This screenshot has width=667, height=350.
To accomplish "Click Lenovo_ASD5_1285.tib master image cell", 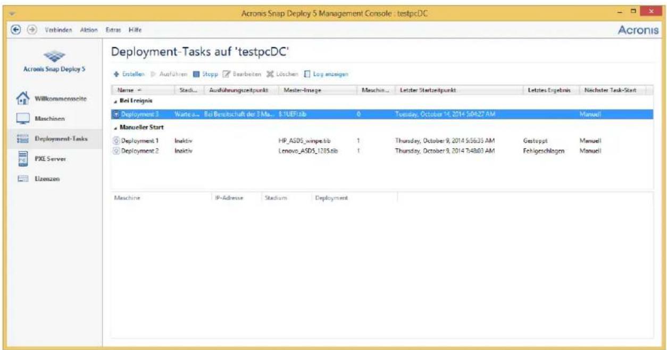I will [x=308, y=150].
